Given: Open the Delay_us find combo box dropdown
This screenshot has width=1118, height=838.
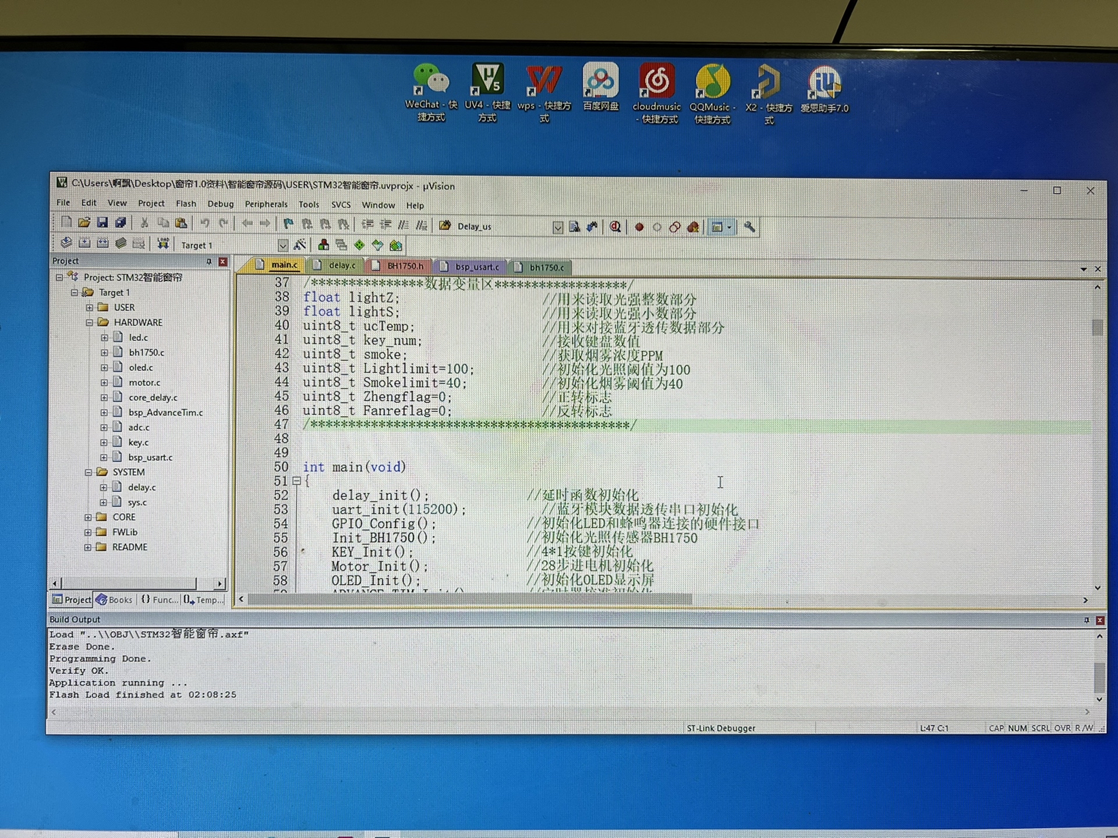Looking at the screenshot, I should [557, 227].
